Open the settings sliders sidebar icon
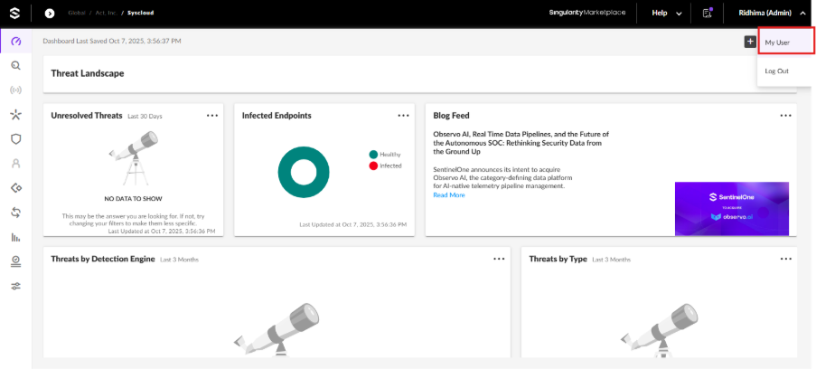Screen dimensions: 816x369 click(x=15, y=286)
